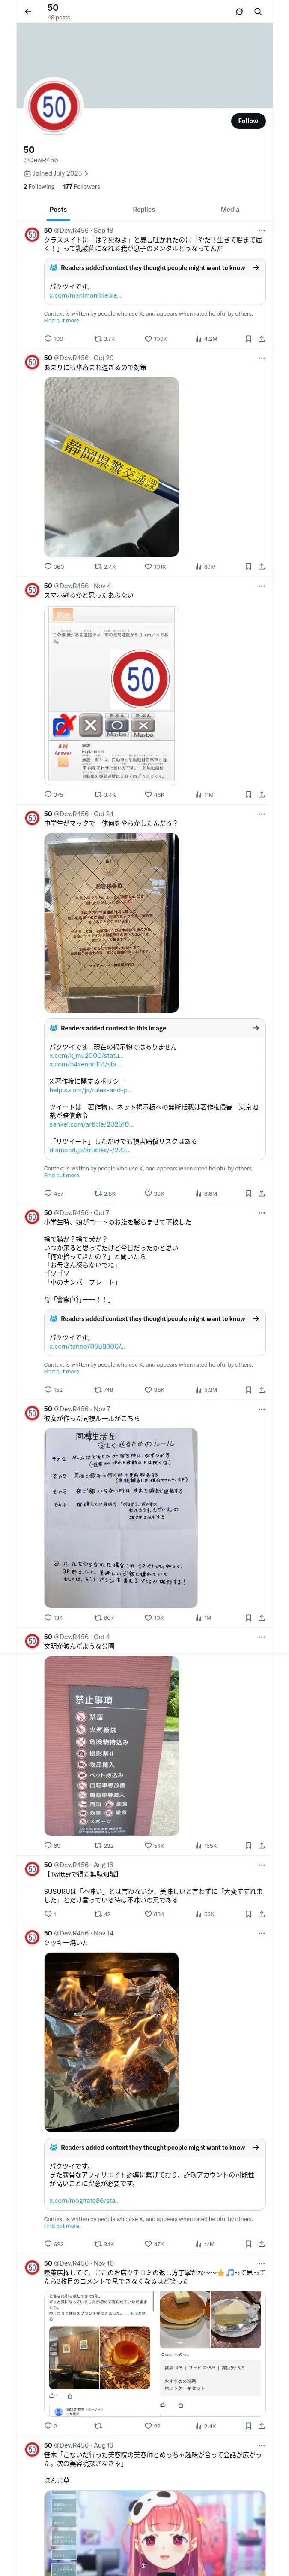
Task: Open the more options on the Nov 4 post
Action: pyautogui.click(x=262, y=585)
